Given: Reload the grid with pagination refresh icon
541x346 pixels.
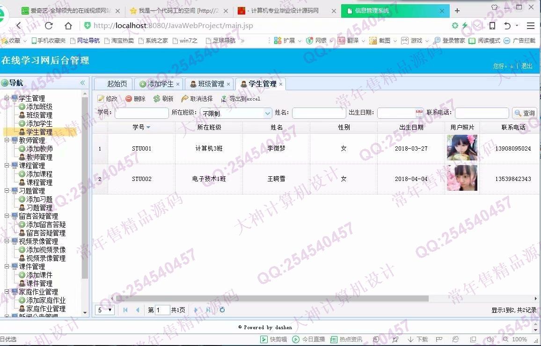Looking at the screenshot, I should tap(222, 310).
